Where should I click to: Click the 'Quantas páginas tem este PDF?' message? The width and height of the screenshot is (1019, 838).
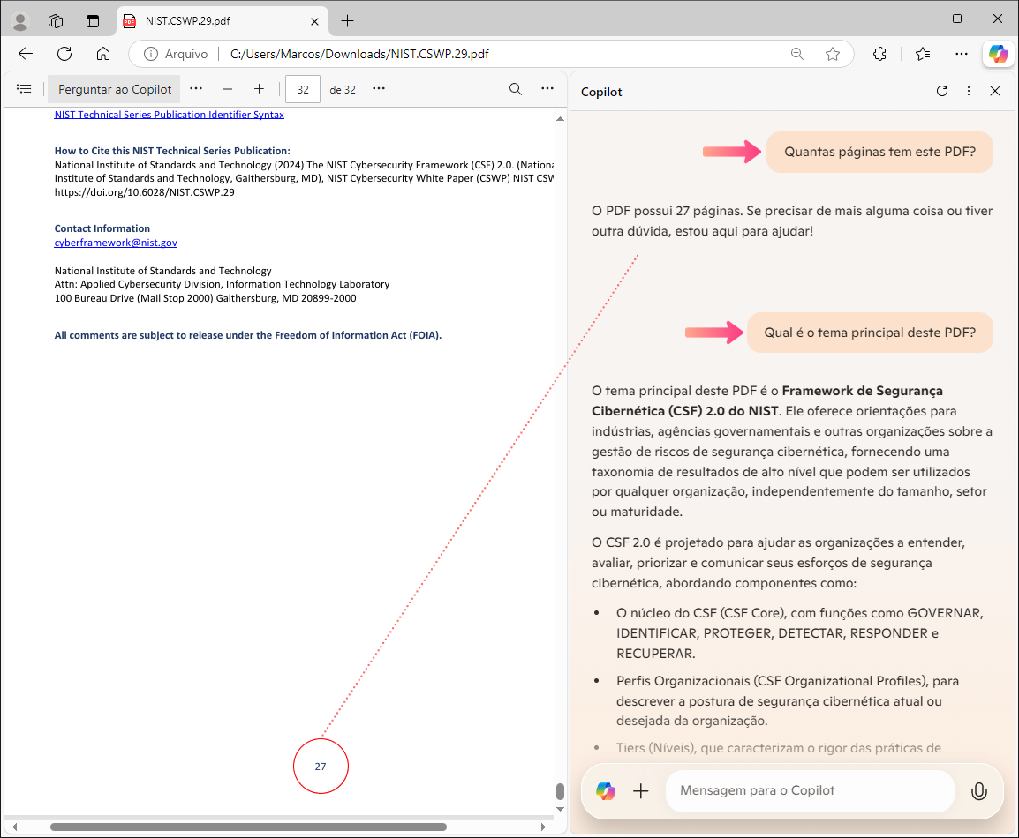pyautogui.click(x=880, y=152)
